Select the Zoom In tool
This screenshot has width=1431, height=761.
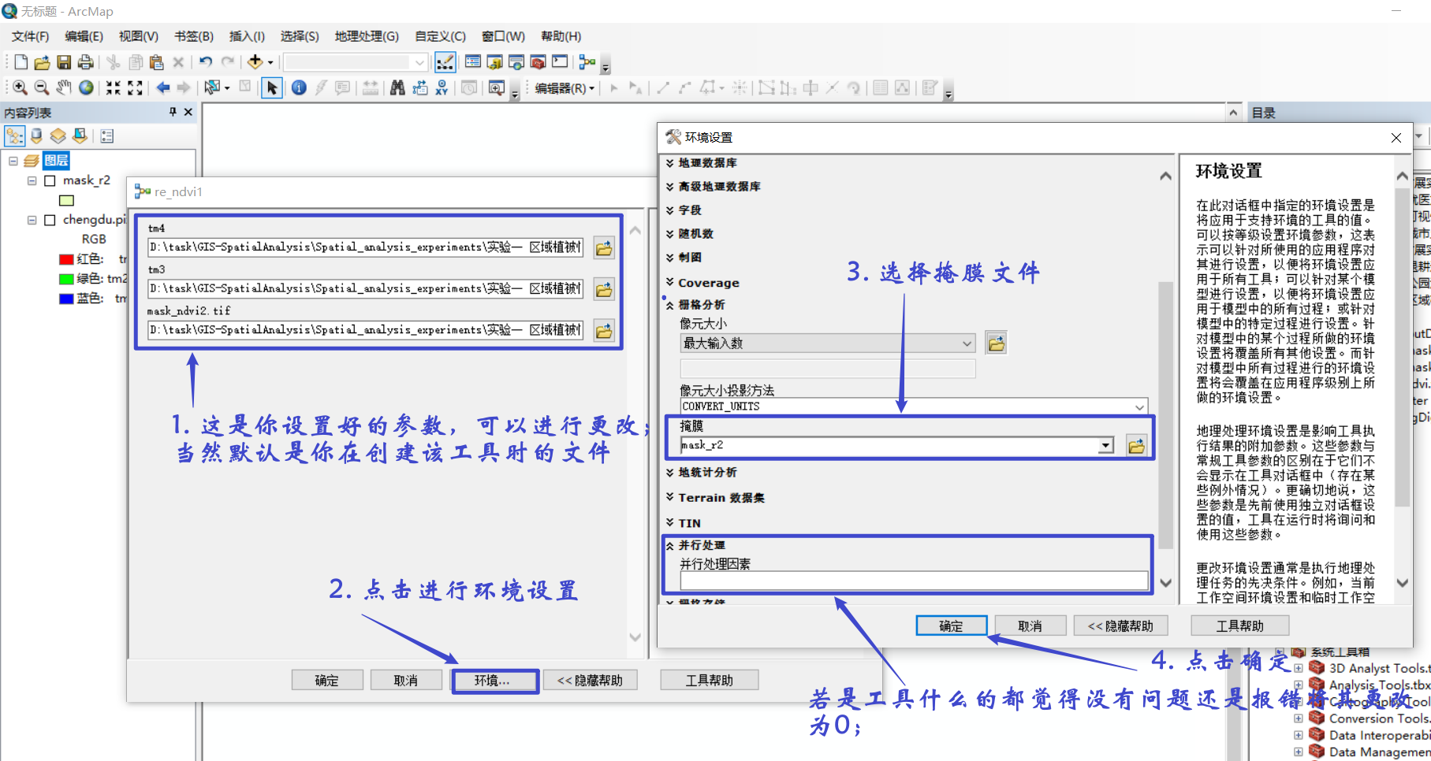click(x=20, y=87)
